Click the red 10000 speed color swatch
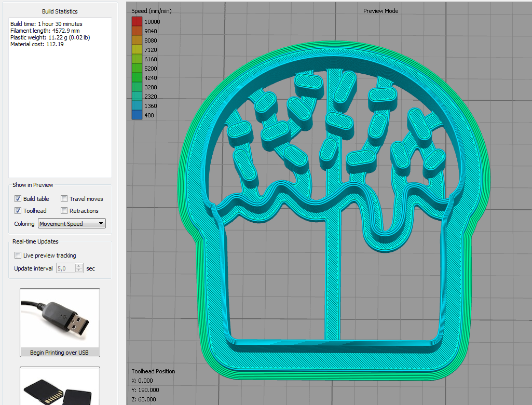The height and width of the screenshot is (405, 532). coord(137,22)
